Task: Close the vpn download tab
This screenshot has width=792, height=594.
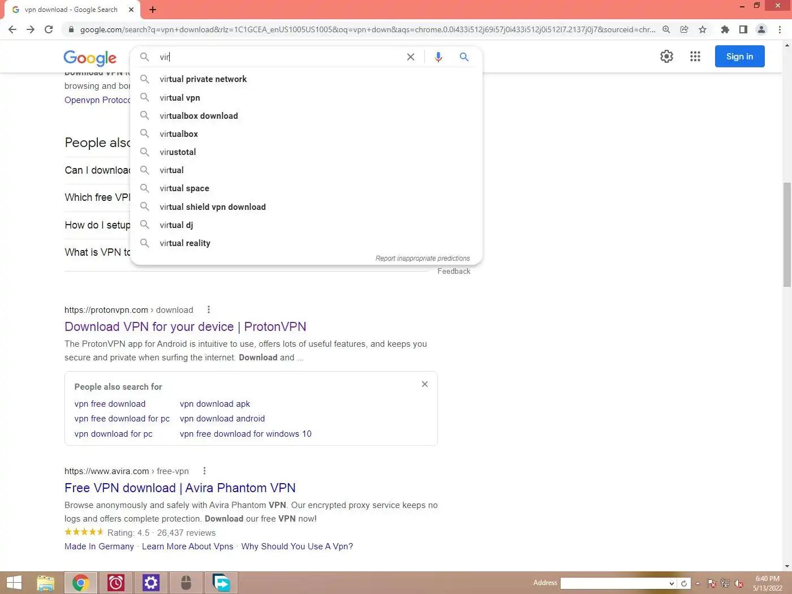Action: (x=131, y=10)
